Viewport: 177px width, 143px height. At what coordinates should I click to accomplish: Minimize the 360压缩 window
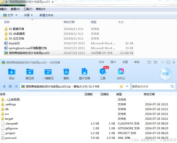coord(163,62)
